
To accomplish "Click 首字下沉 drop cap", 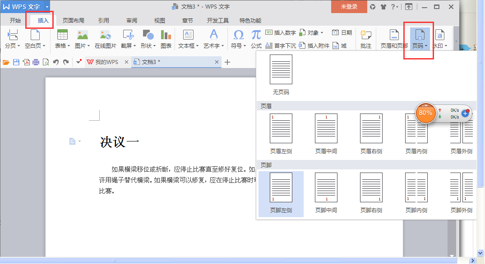I will click(281, 46).
